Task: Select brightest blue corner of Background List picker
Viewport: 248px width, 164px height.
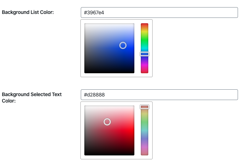Action: (134, 24)
